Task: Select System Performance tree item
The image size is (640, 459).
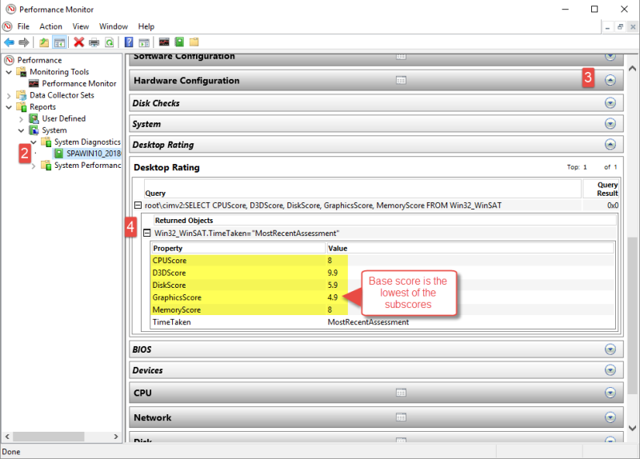Action: coord(87,166)
